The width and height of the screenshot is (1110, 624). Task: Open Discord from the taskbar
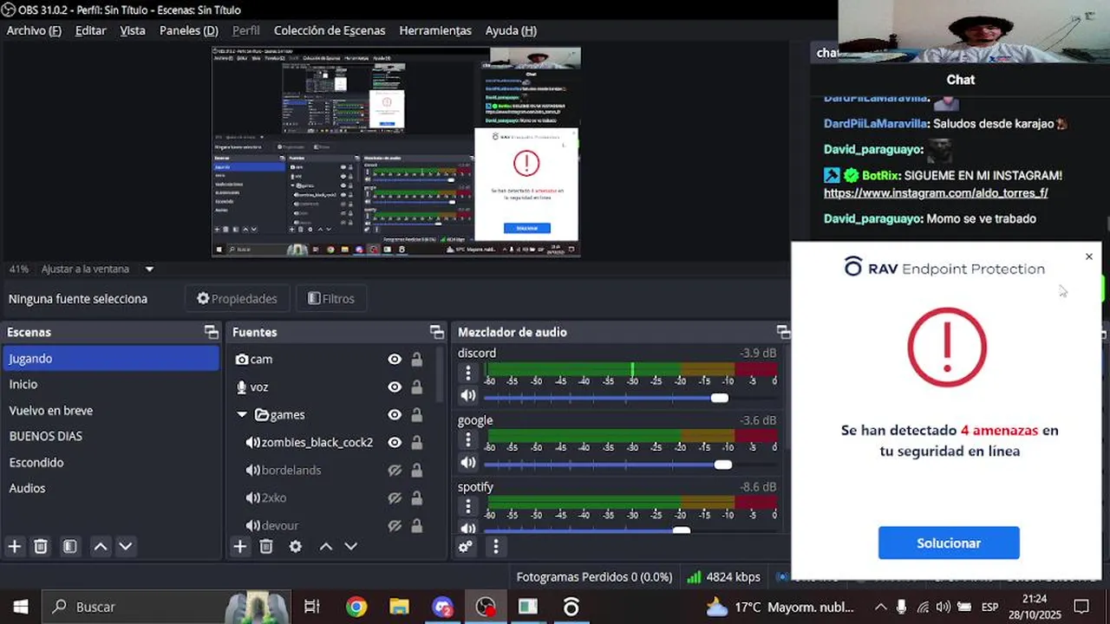[x=442, y=607]
